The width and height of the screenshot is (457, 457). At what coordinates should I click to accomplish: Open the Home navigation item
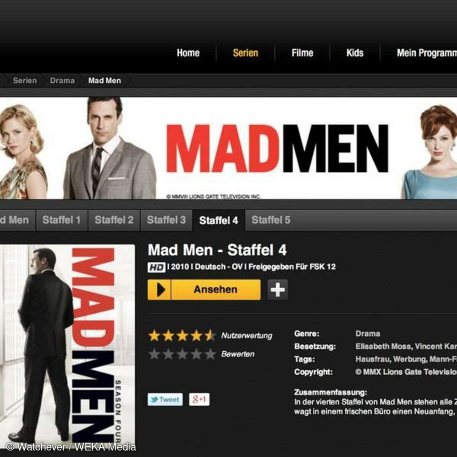click(188, 53)
